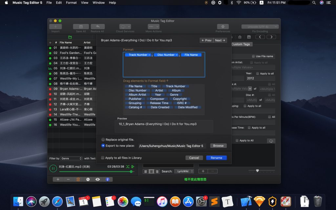This screenshot has height=210, width=336.
Task: Open the Format menu
Action: tap(71, 3)
